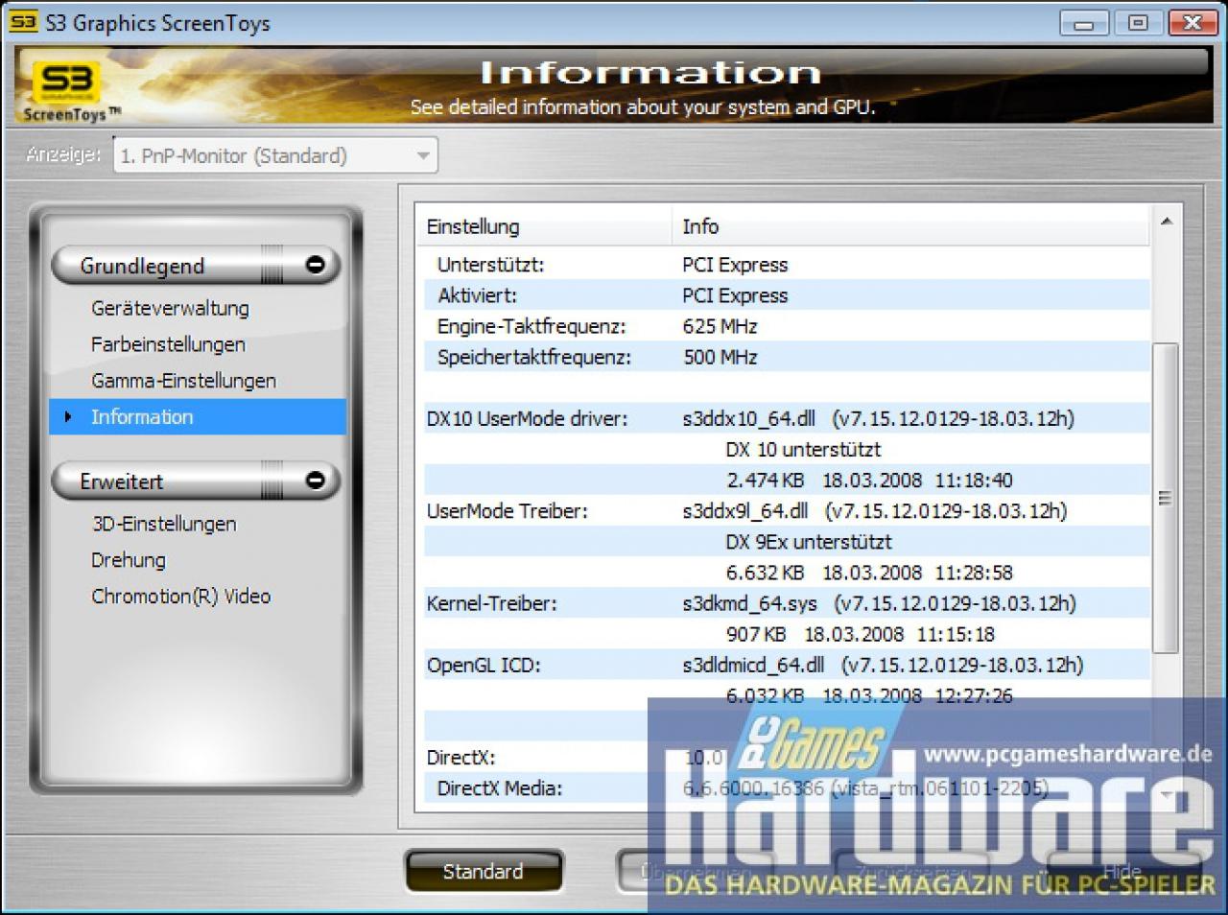Collapse the Grundlegend section
1228x915 pixels.
click(x=315, y=265)
